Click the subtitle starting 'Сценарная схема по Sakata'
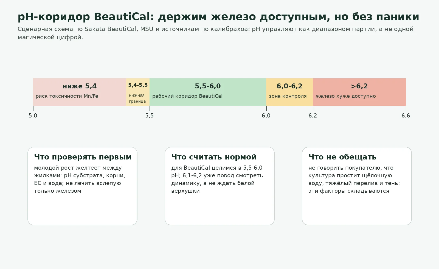The height and width of the screenshot is (269, 439). [215, 33]
